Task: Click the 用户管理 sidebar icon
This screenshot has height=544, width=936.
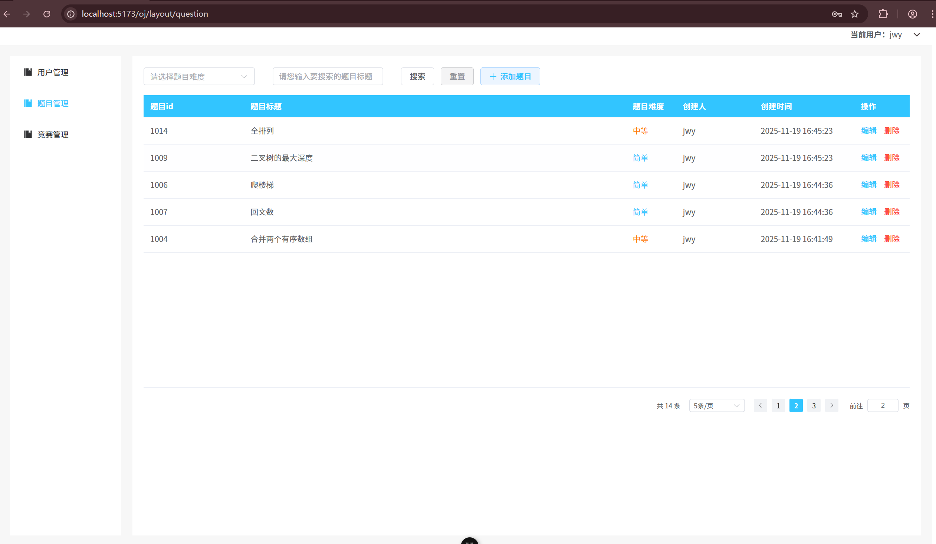Action: tap(28, 72)
